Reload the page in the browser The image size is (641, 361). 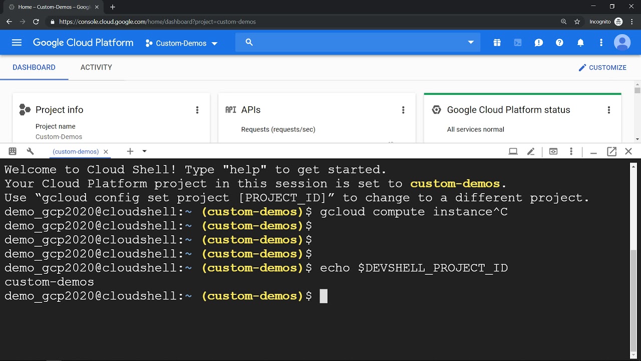36,22
